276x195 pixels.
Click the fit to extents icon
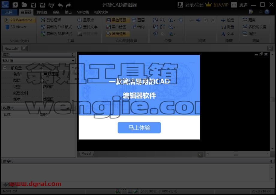tap(163, 27)
